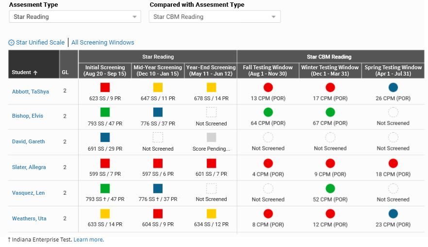This screenshot has height=247, width=428.
Task: Select the 678 SS / 14 PR score
Action: click(211, 99)
